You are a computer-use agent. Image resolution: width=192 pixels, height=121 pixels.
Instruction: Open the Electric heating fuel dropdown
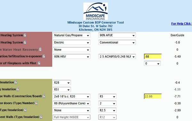71,42
